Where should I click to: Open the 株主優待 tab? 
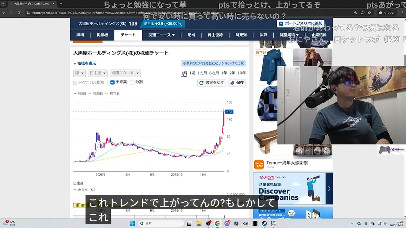coord(215,35)
